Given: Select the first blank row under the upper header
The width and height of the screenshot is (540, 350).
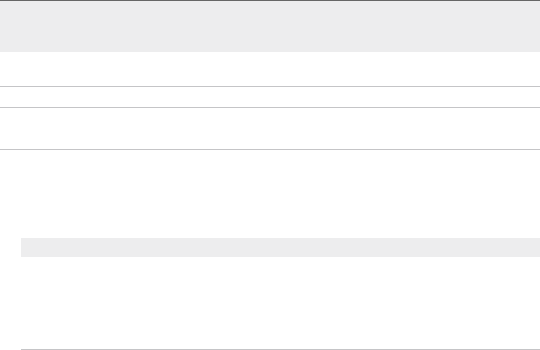Looking at the screenshot, I should click(270, 69).
